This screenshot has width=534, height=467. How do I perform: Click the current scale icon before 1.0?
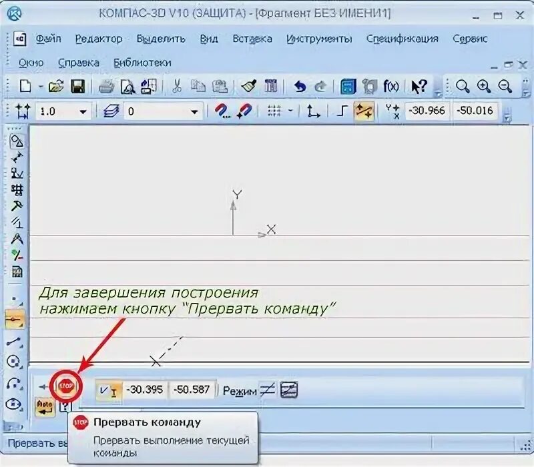(23, 111)
